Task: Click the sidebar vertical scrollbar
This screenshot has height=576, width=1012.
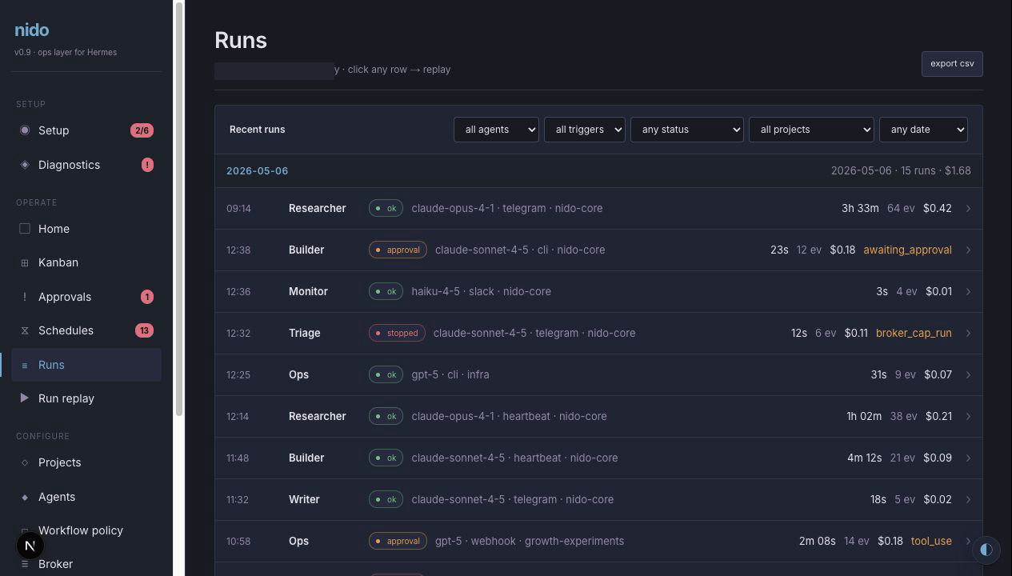Action: [x=179, y=208]
